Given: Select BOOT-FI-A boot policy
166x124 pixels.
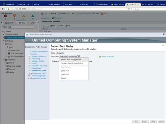Looking at the screenshot, I should [74, 71].
